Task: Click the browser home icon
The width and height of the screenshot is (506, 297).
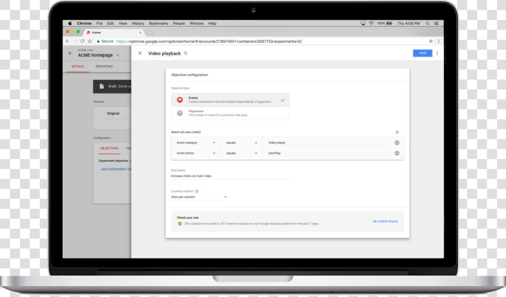Action: click(x=90, y=42)
